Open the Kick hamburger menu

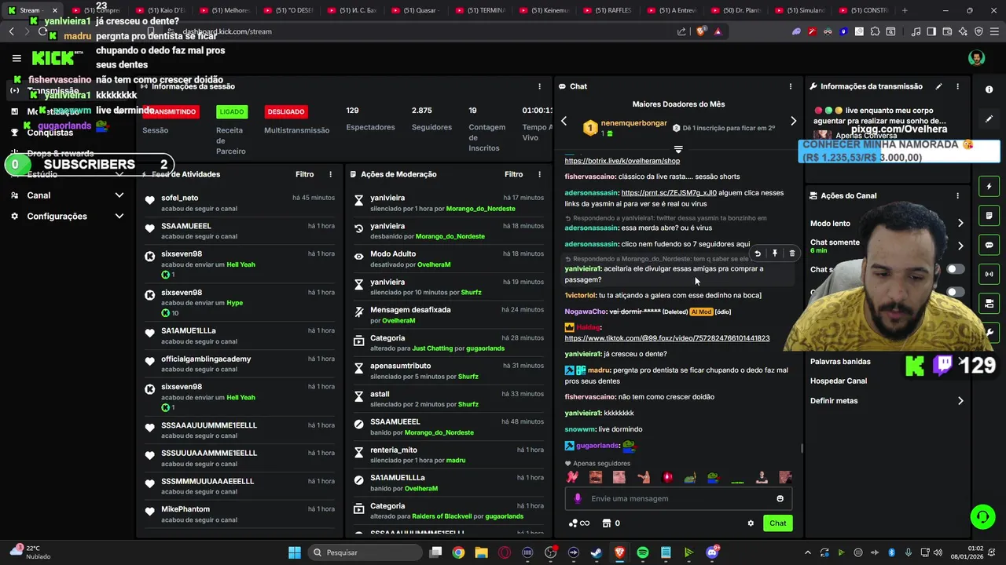coord(17,58)
